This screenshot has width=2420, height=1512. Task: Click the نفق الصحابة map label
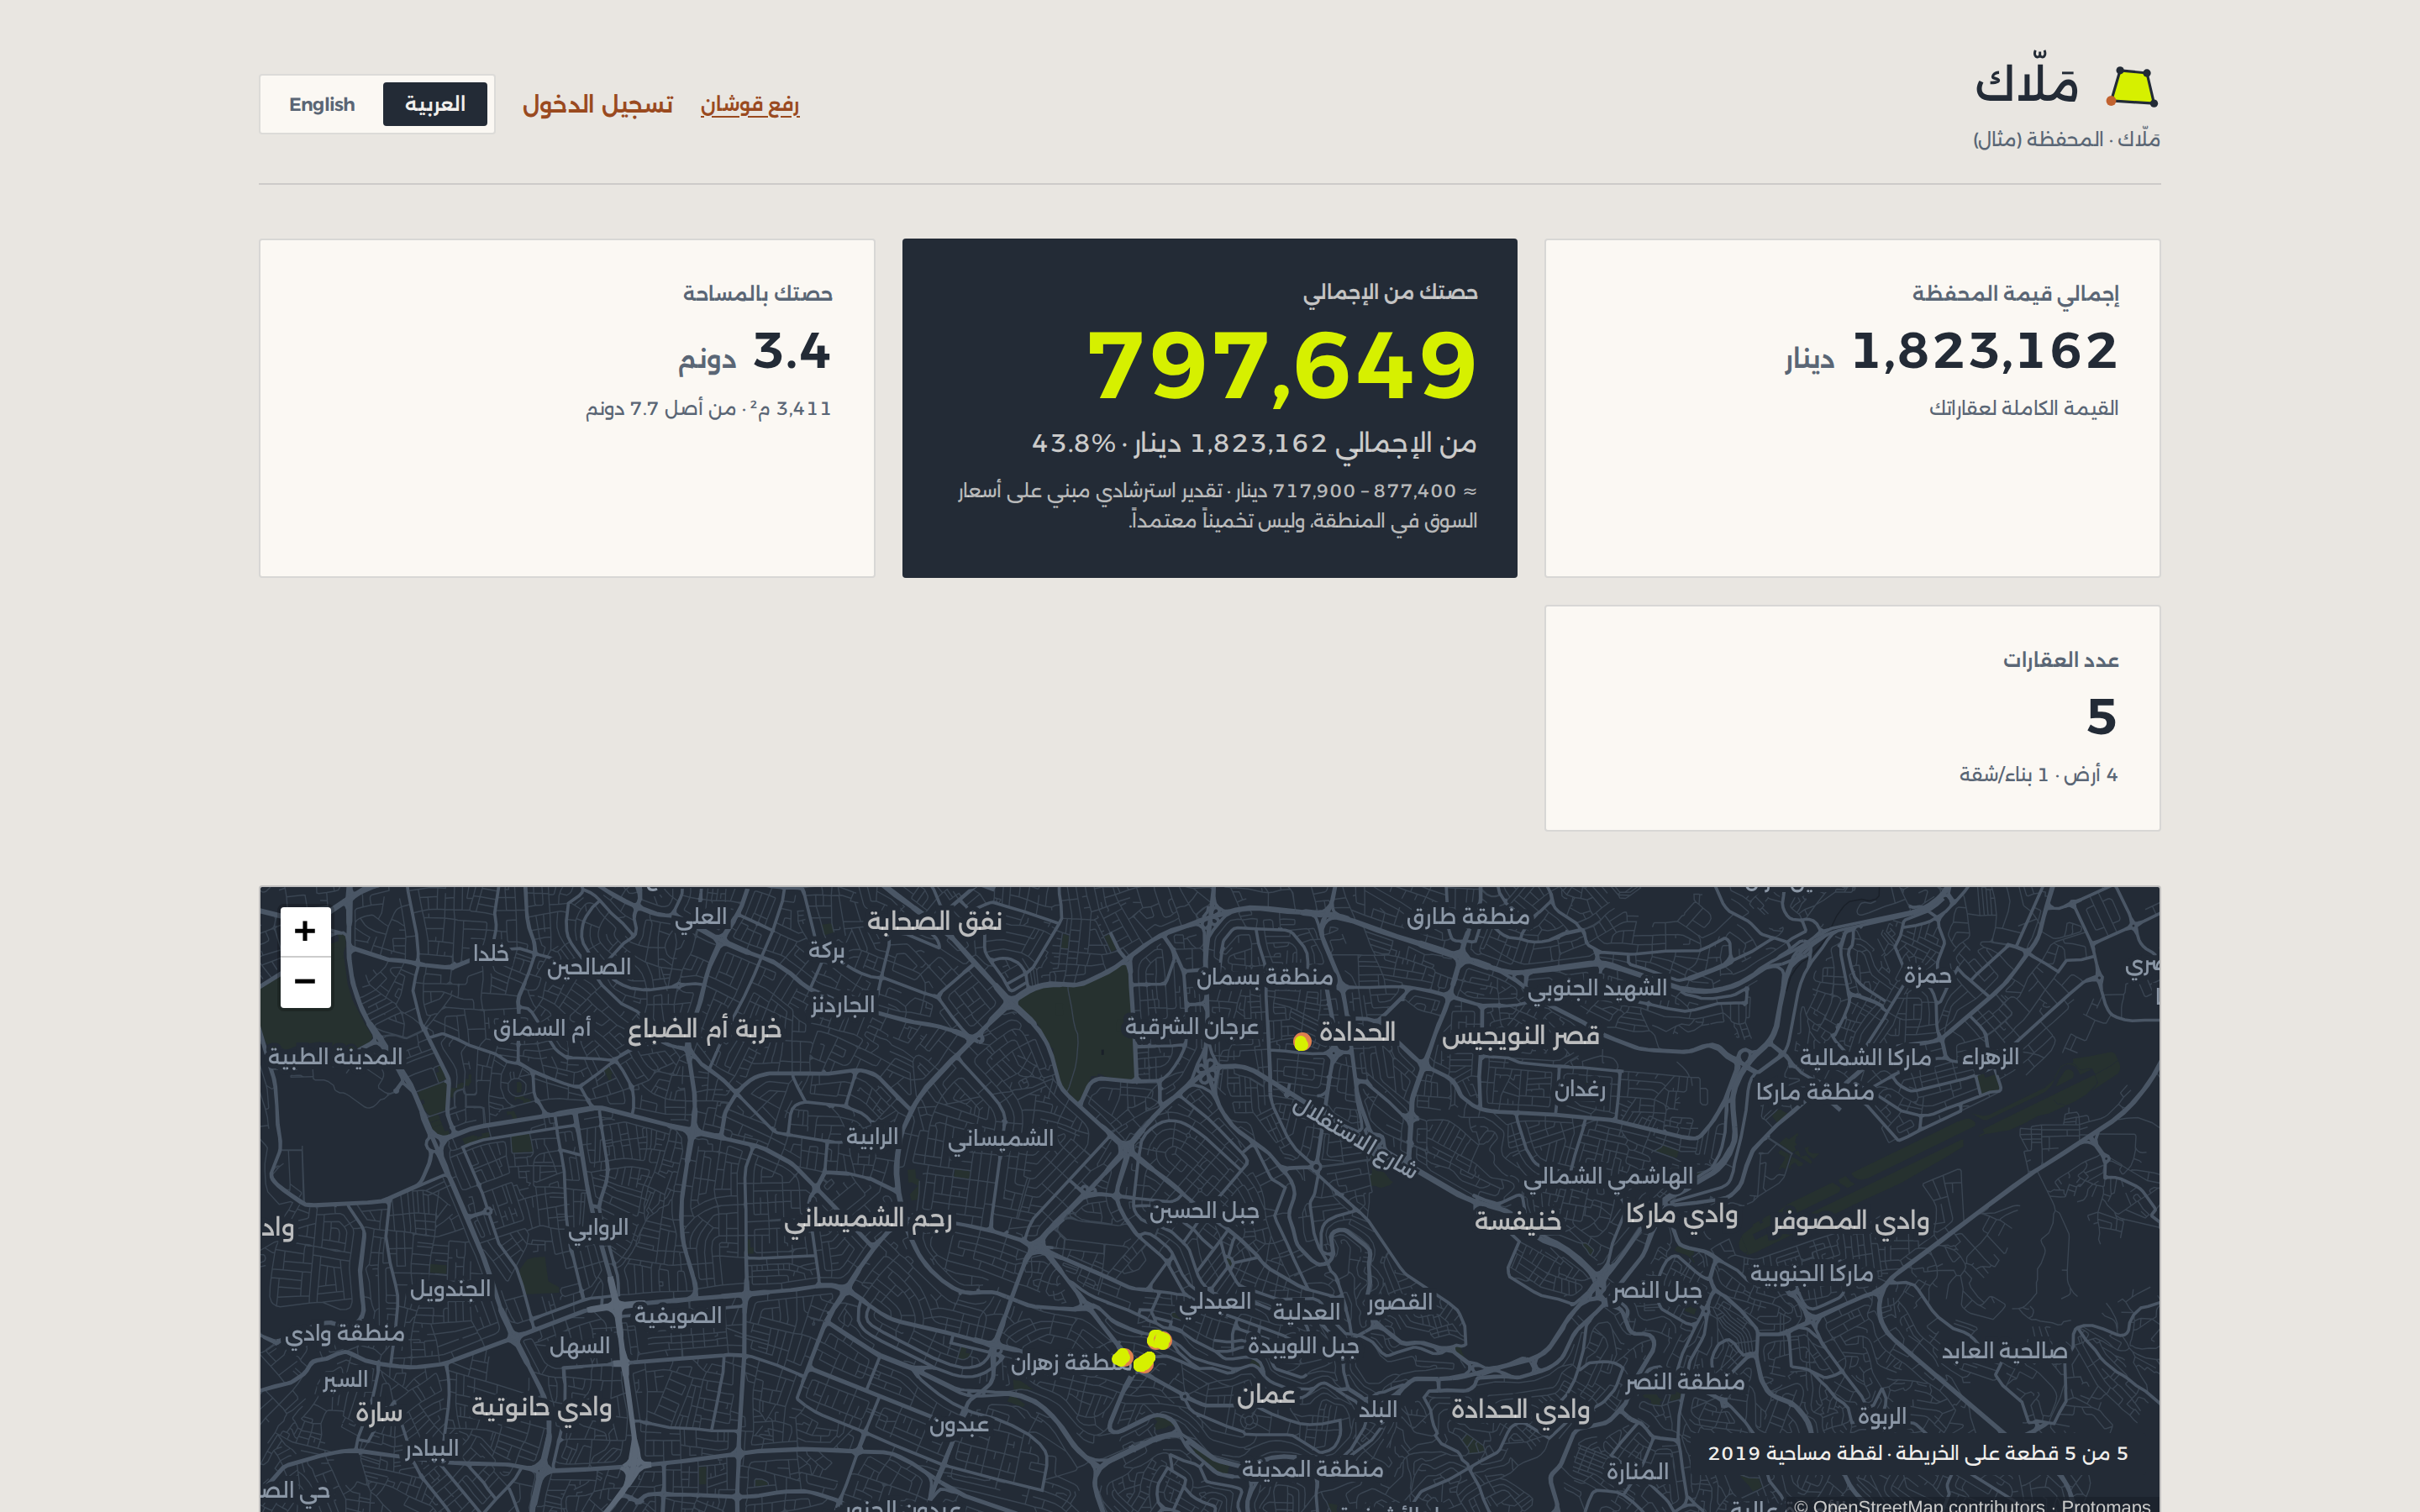934,921
